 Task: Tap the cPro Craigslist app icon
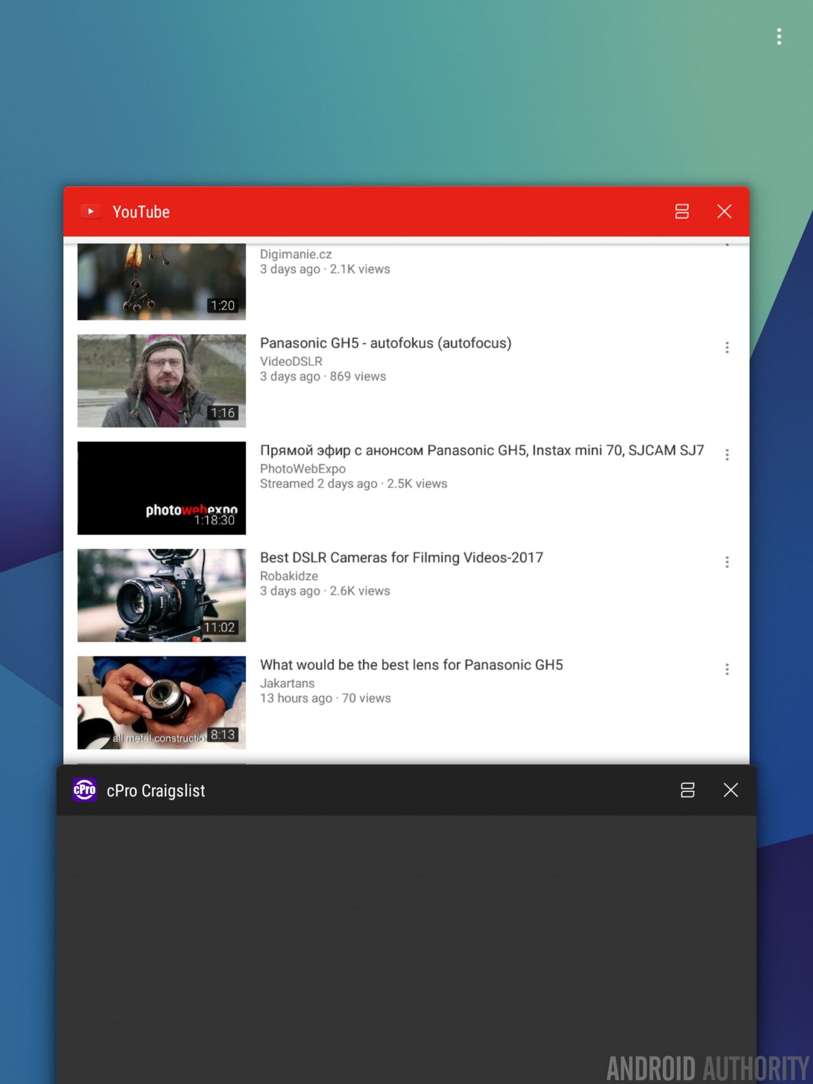(84, 790)
